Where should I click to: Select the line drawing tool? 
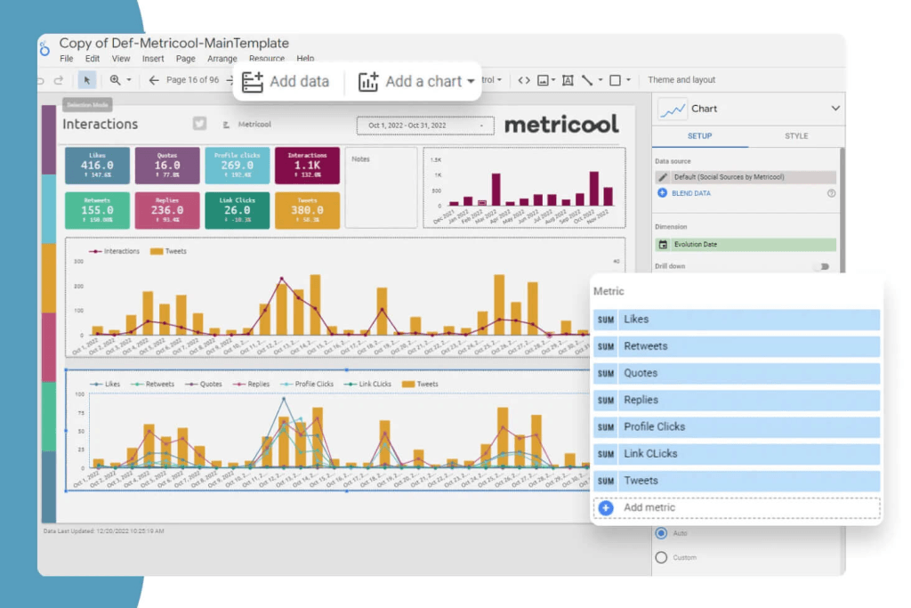click(587, 80)
